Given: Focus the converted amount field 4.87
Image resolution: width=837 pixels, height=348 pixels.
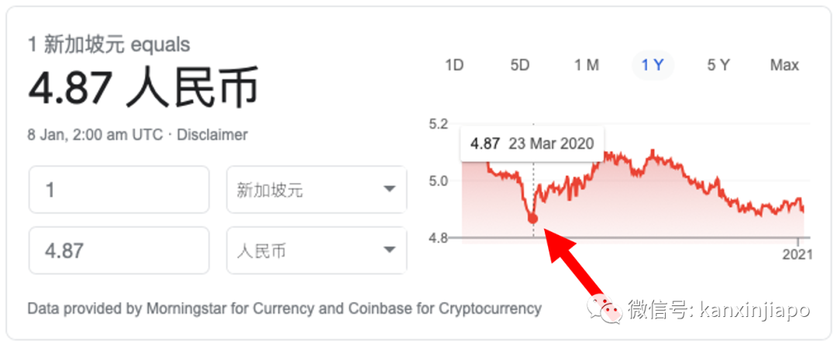Looking at the screenshot, I should (119, 250).
